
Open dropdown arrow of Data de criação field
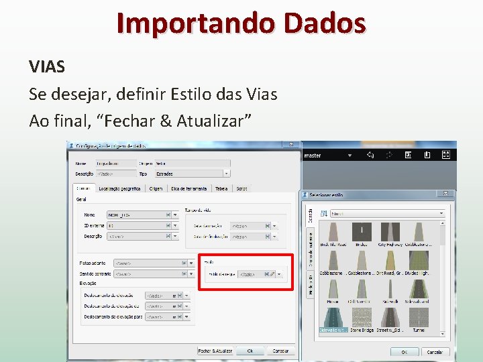coord(274,226)
